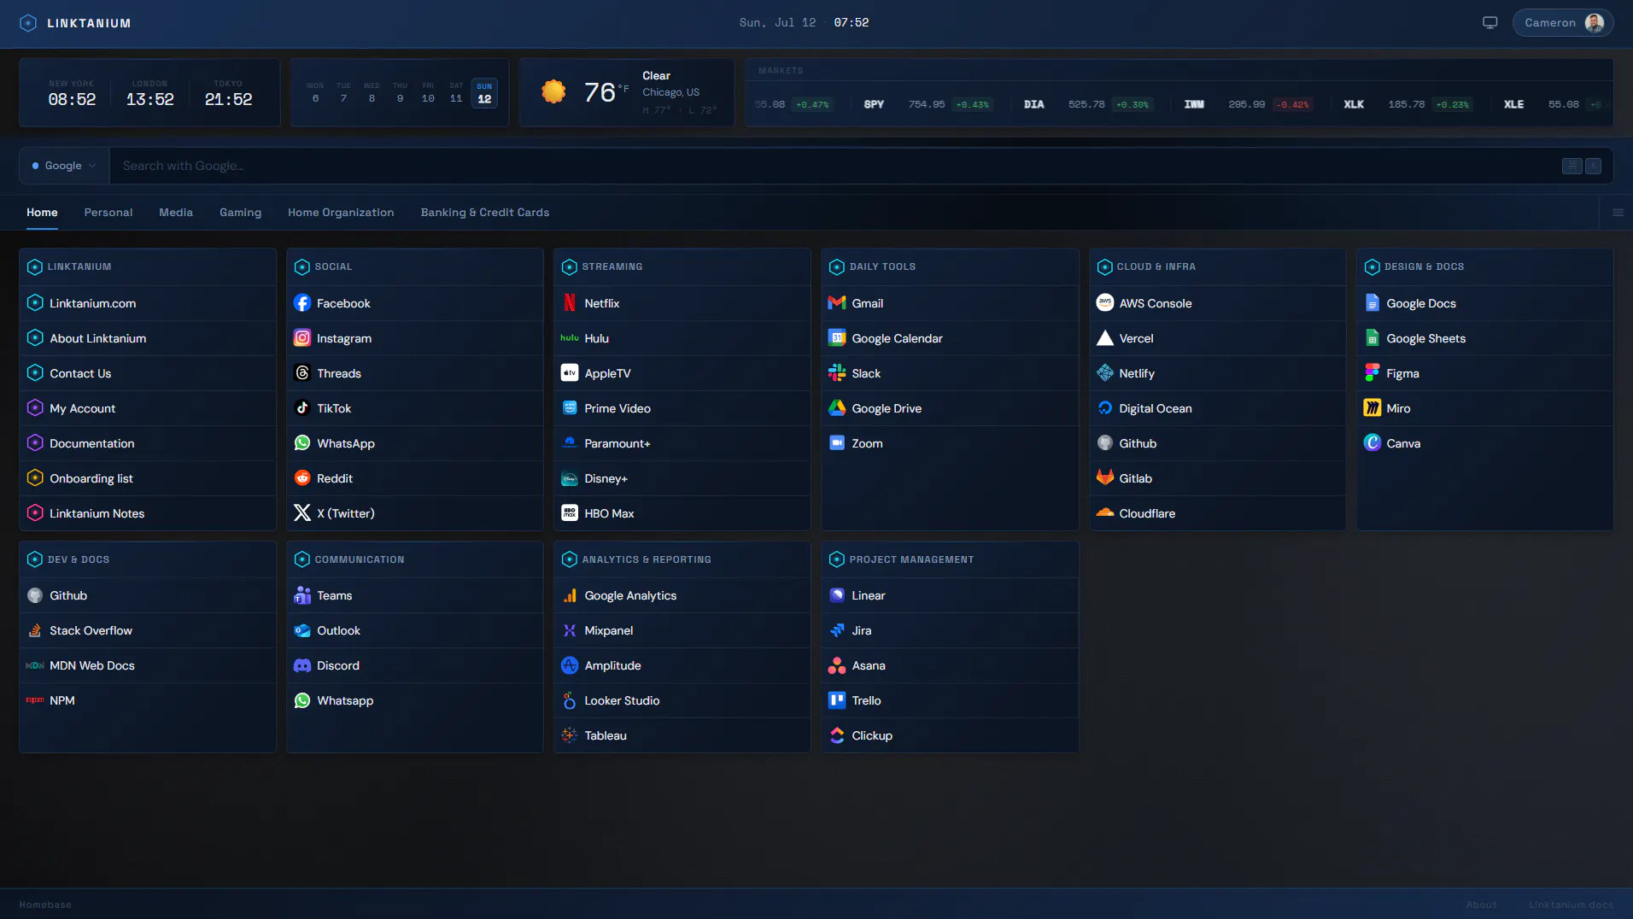Open the Instagram icon in Social
Viewport: 1633px width, 919px height.
(x=302, y=338)
